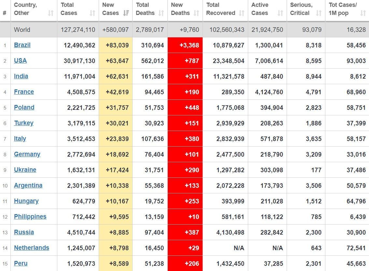This screenshot has height=271, width=369.
Task: Select France active cases 4,124,760
Action: [x=269, y=92]
